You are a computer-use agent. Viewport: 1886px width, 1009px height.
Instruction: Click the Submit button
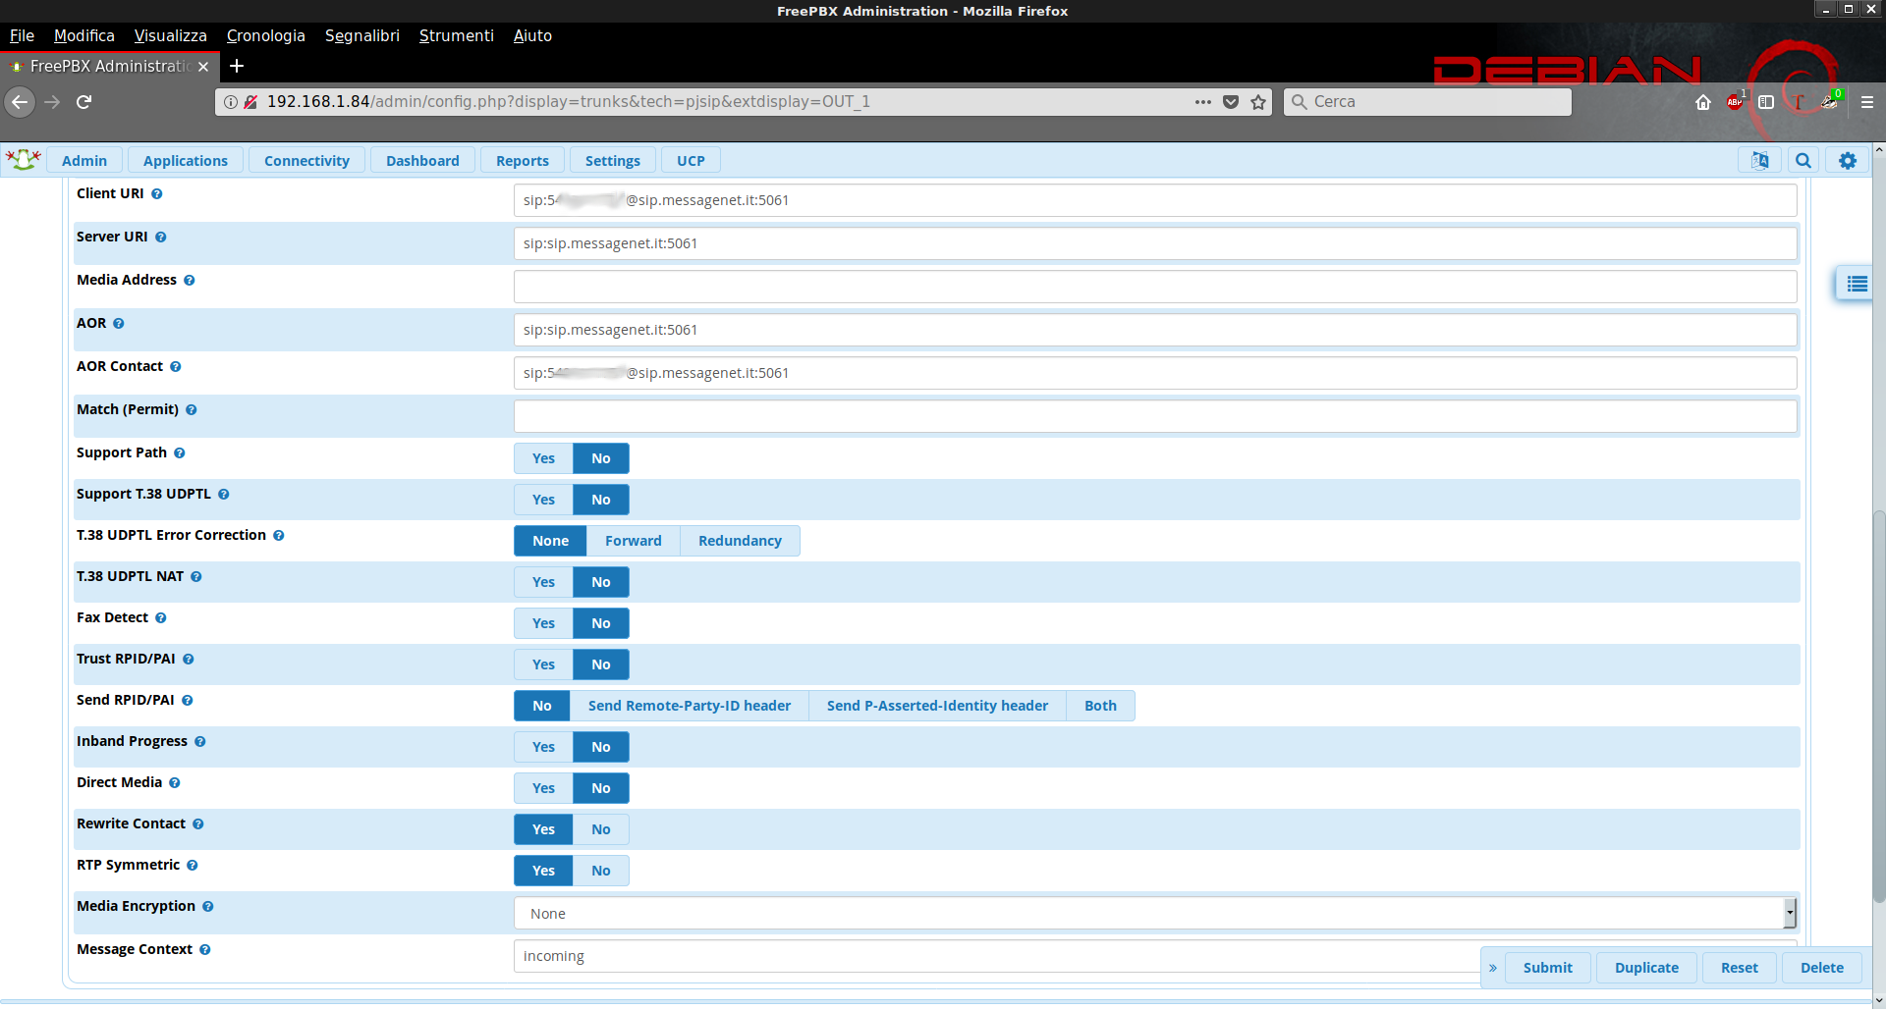(1547, 968)
